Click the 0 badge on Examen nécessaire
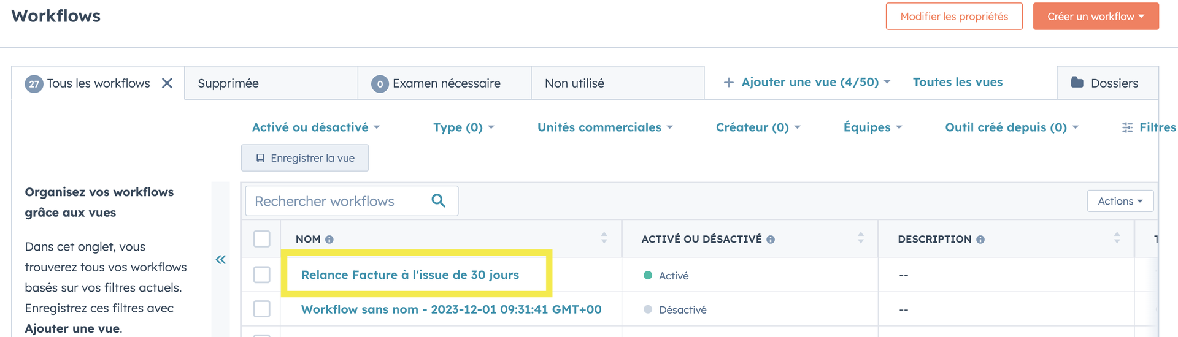 point(380,84)
